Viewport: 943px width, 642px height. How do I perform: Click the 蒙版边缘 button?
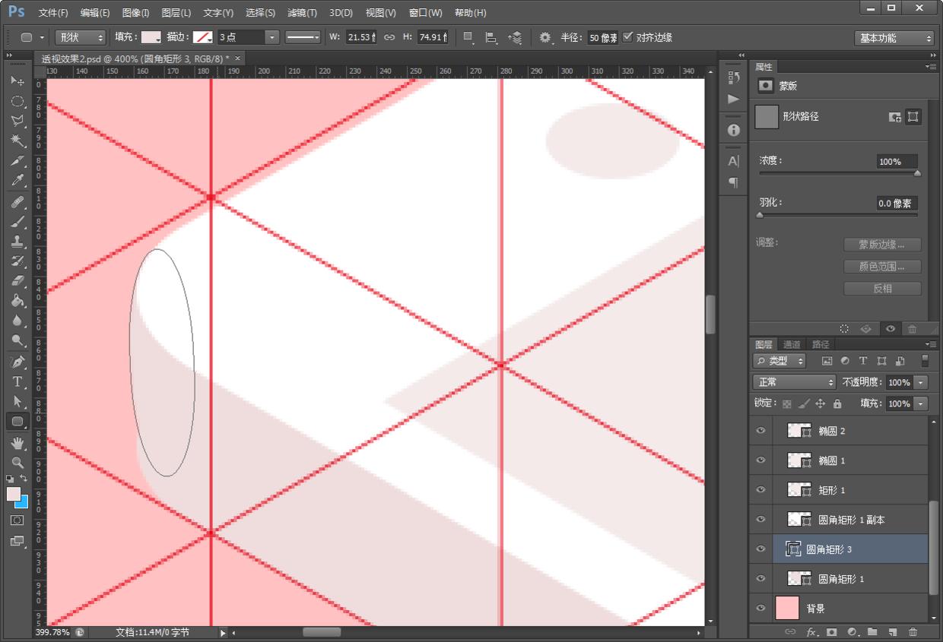click(882, 245)
